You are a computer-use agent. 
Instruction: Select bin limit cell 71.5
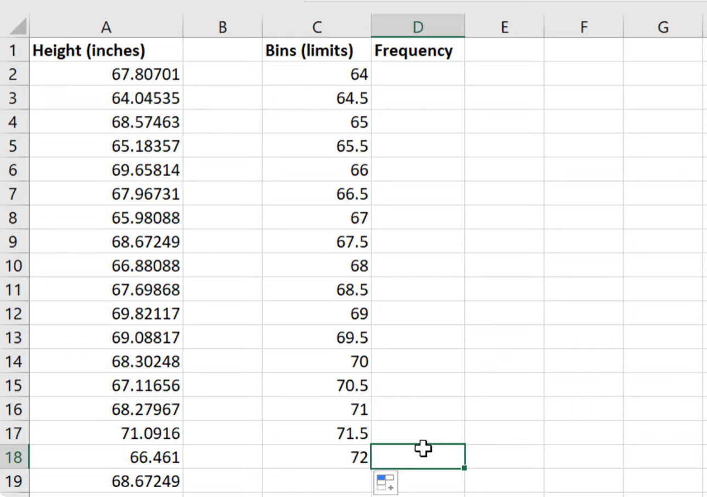317,433
